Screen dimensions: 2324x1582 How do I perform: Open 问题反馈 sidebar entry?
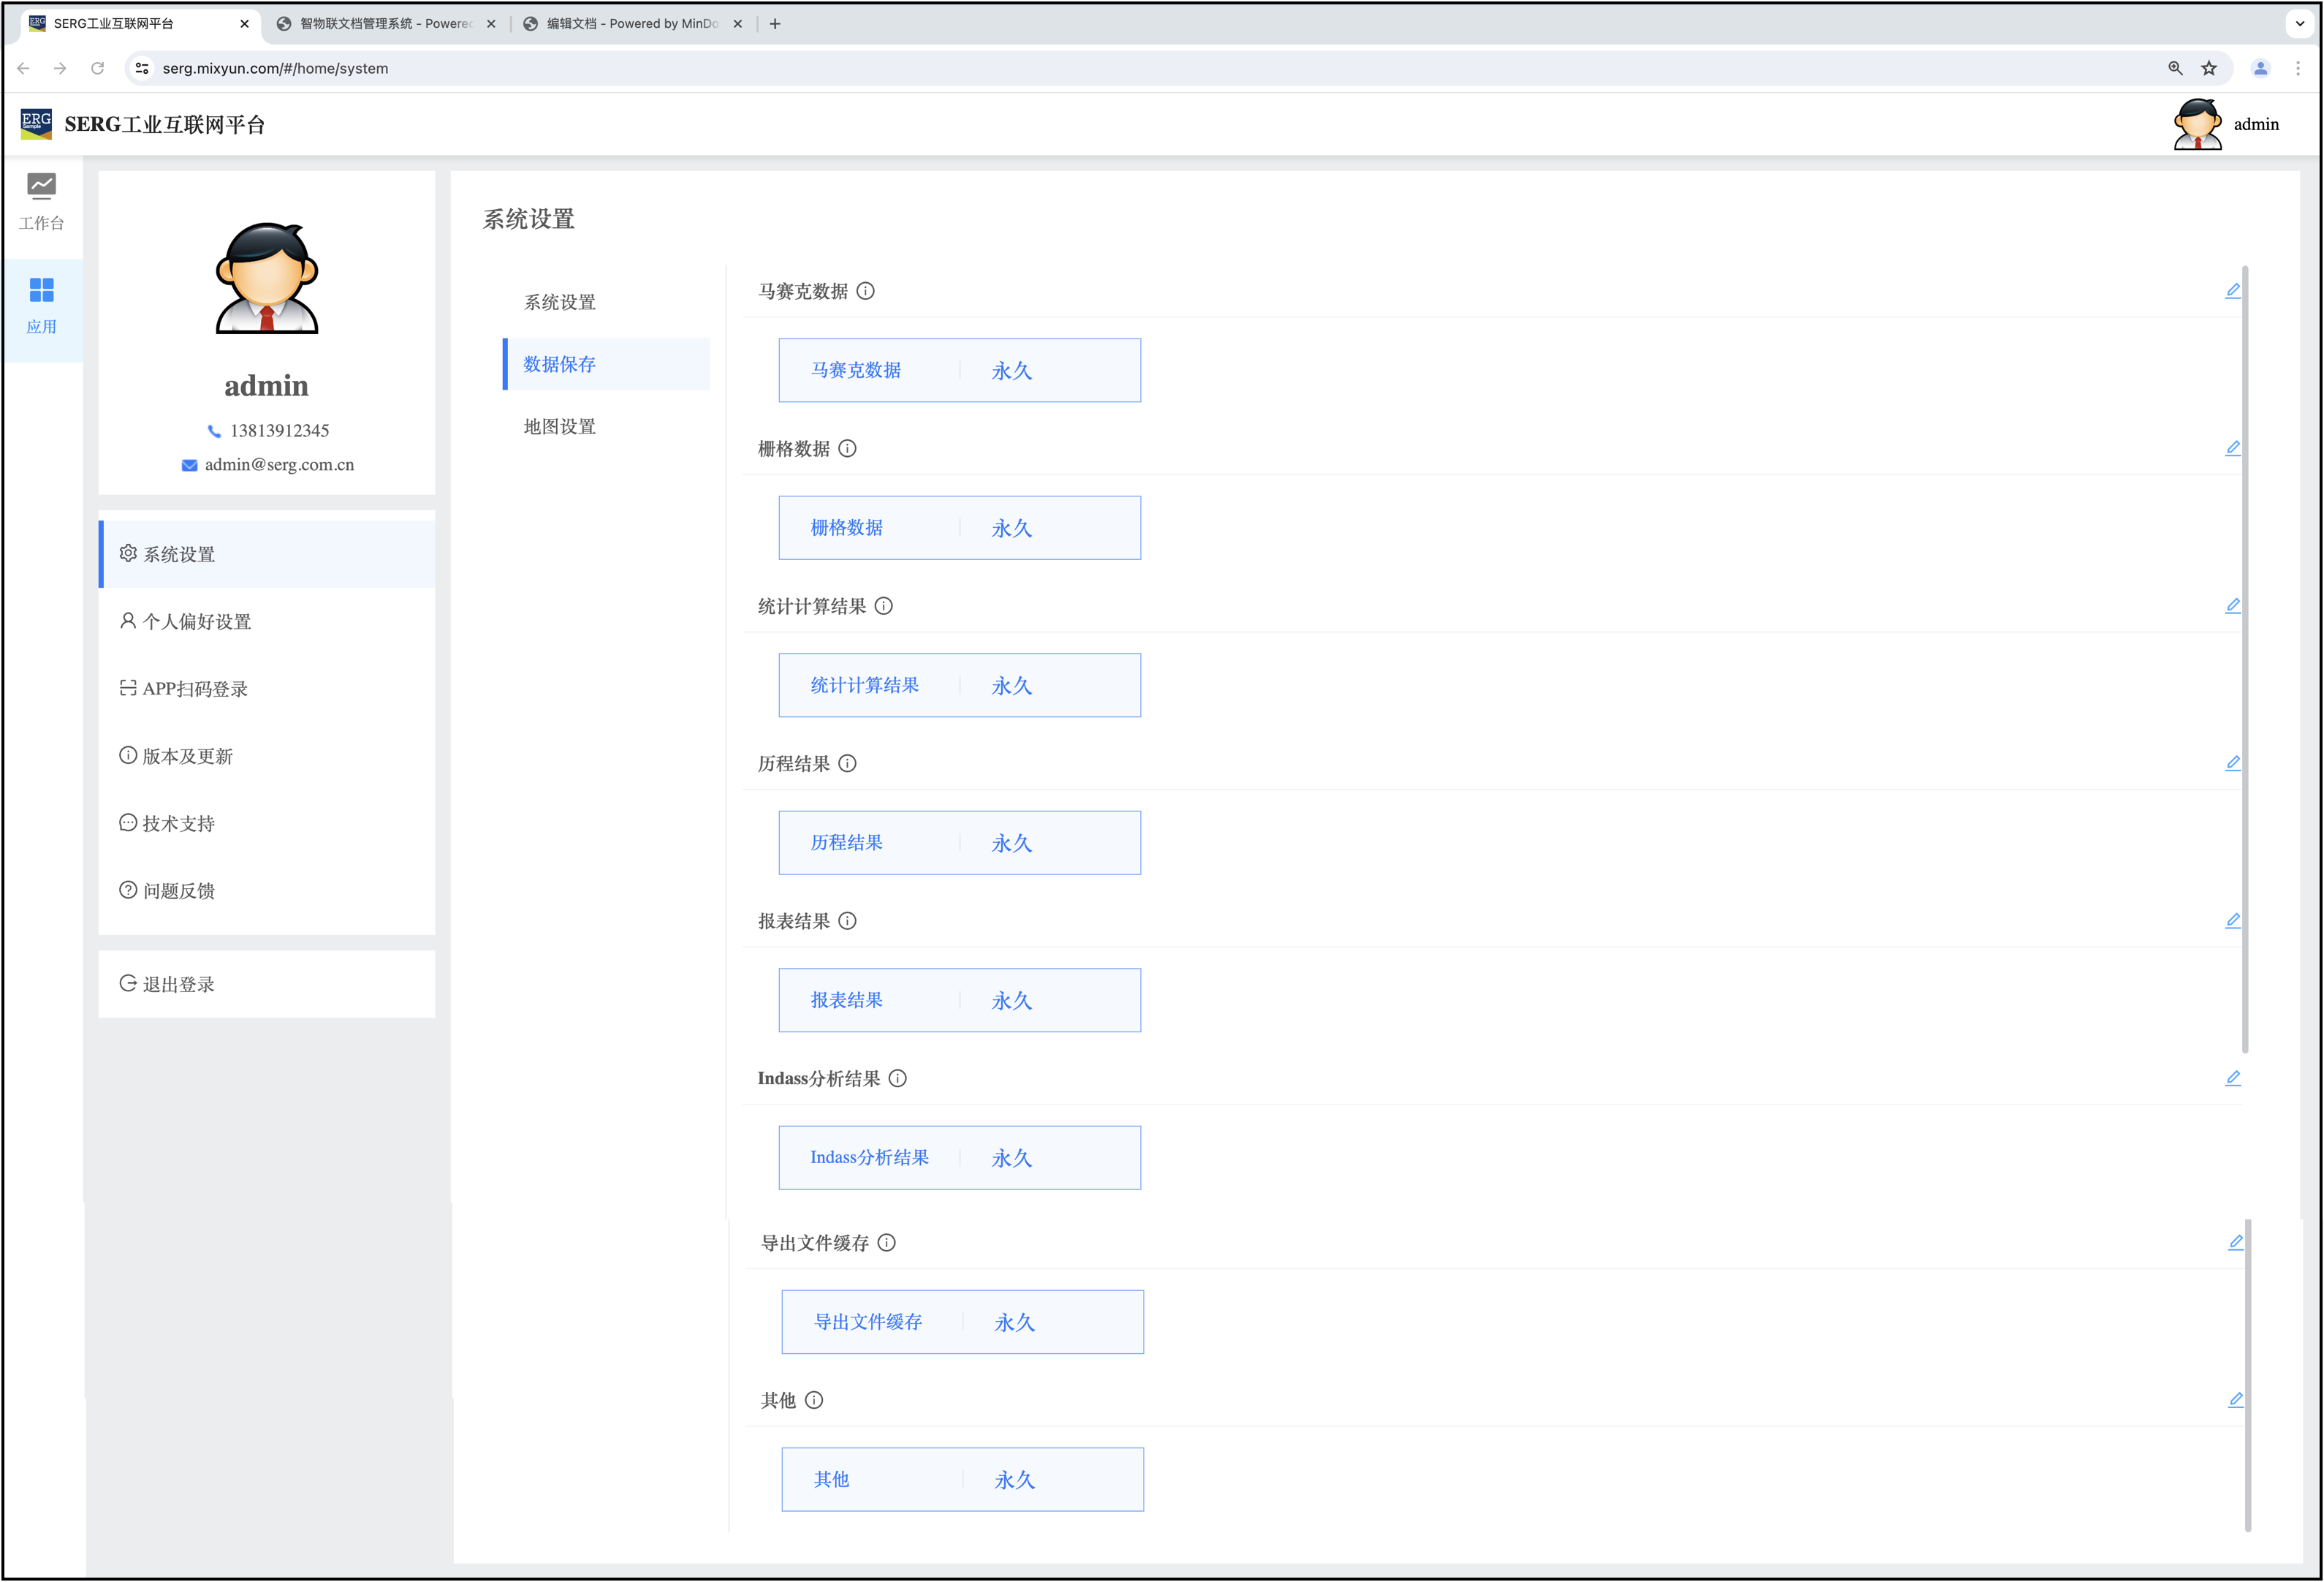179,890
